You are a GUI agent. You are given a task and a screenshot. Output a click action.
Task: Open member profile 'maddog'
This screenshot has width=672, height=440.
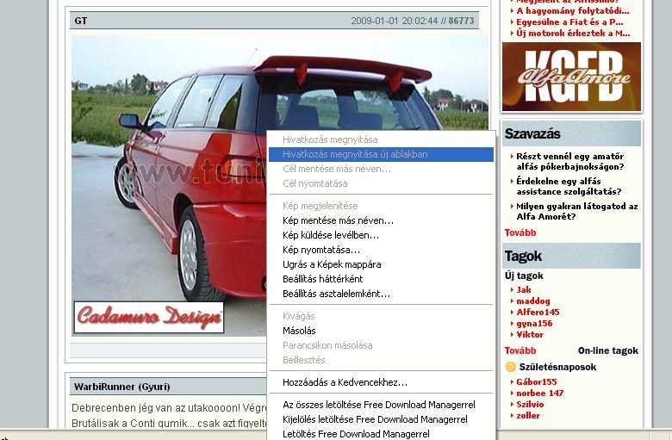pyautogui.click(x=533, y=301)
